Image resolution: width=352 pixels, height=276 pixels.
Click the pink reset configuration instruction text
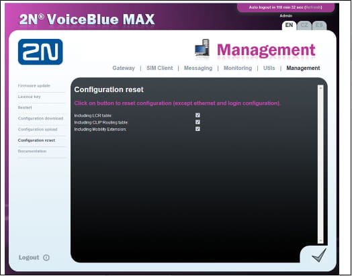point(177,103)
